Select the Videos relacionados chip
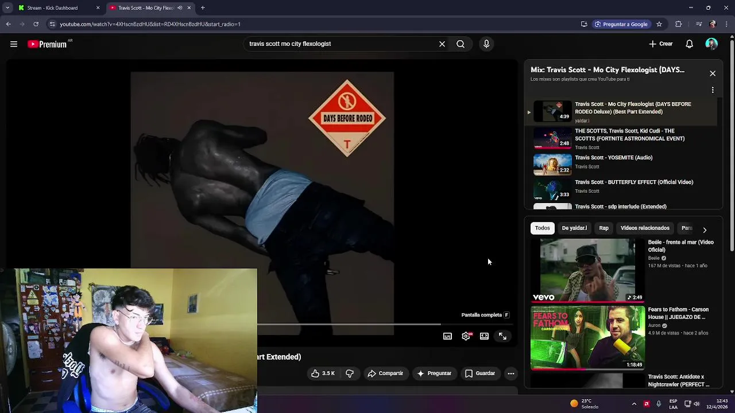This screenshot has width=735, height=413. coord(645,228)
